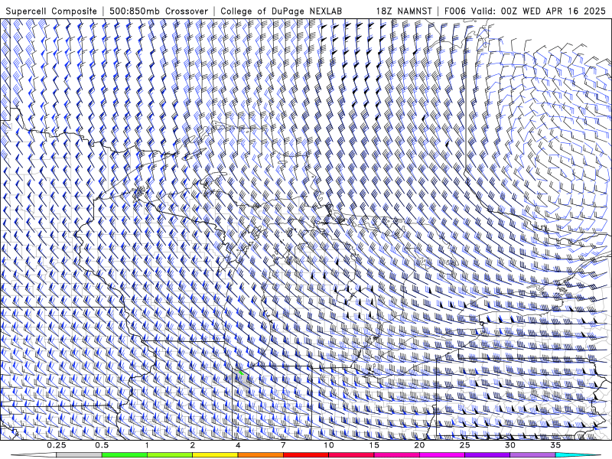Click the magenta 20–25 colorbar segment

pos(442,455)
